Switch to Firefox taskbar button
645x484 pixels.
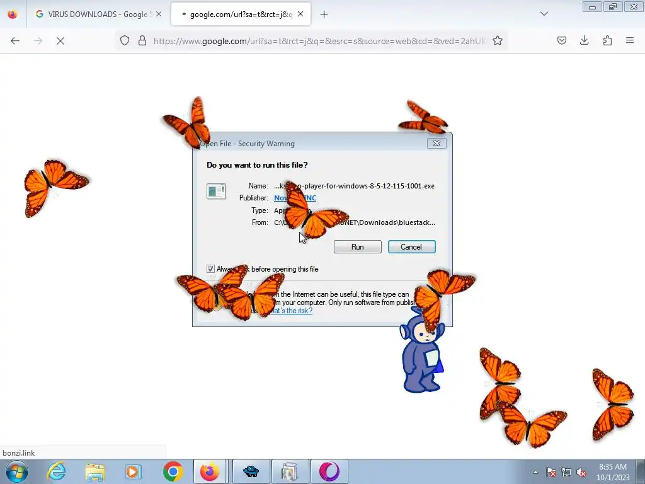point(210,471)
